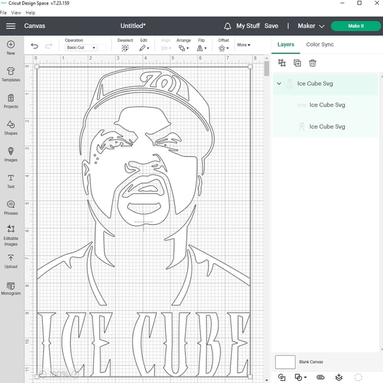Collapse the Ice Cube Svg group
Screen dimensions: 383x383
pyautogui.click(x=279, y=84)
